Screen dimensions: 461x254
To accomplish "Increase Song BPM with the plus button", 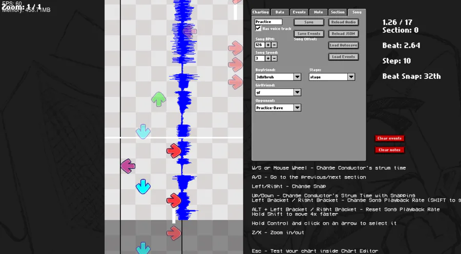I will (x=268, y=45).
